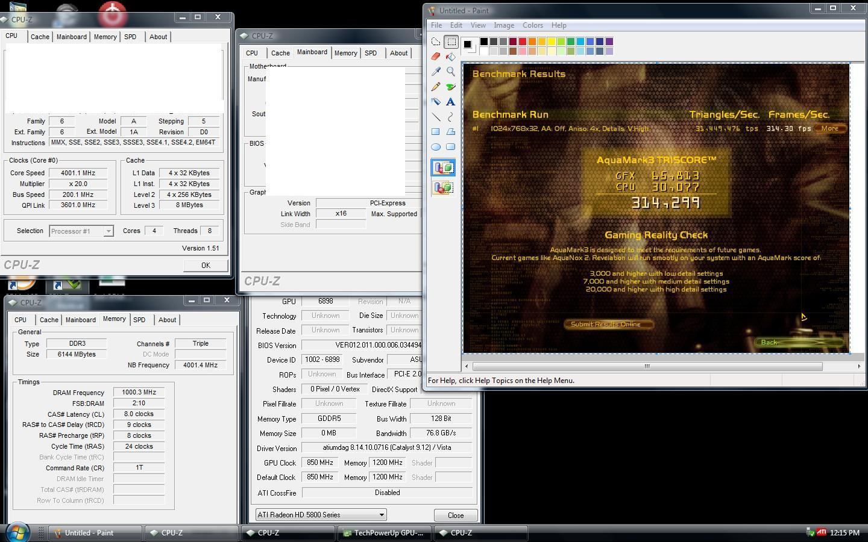Open the Colors menu in Paint
The image size is (868, 542).
533,25
